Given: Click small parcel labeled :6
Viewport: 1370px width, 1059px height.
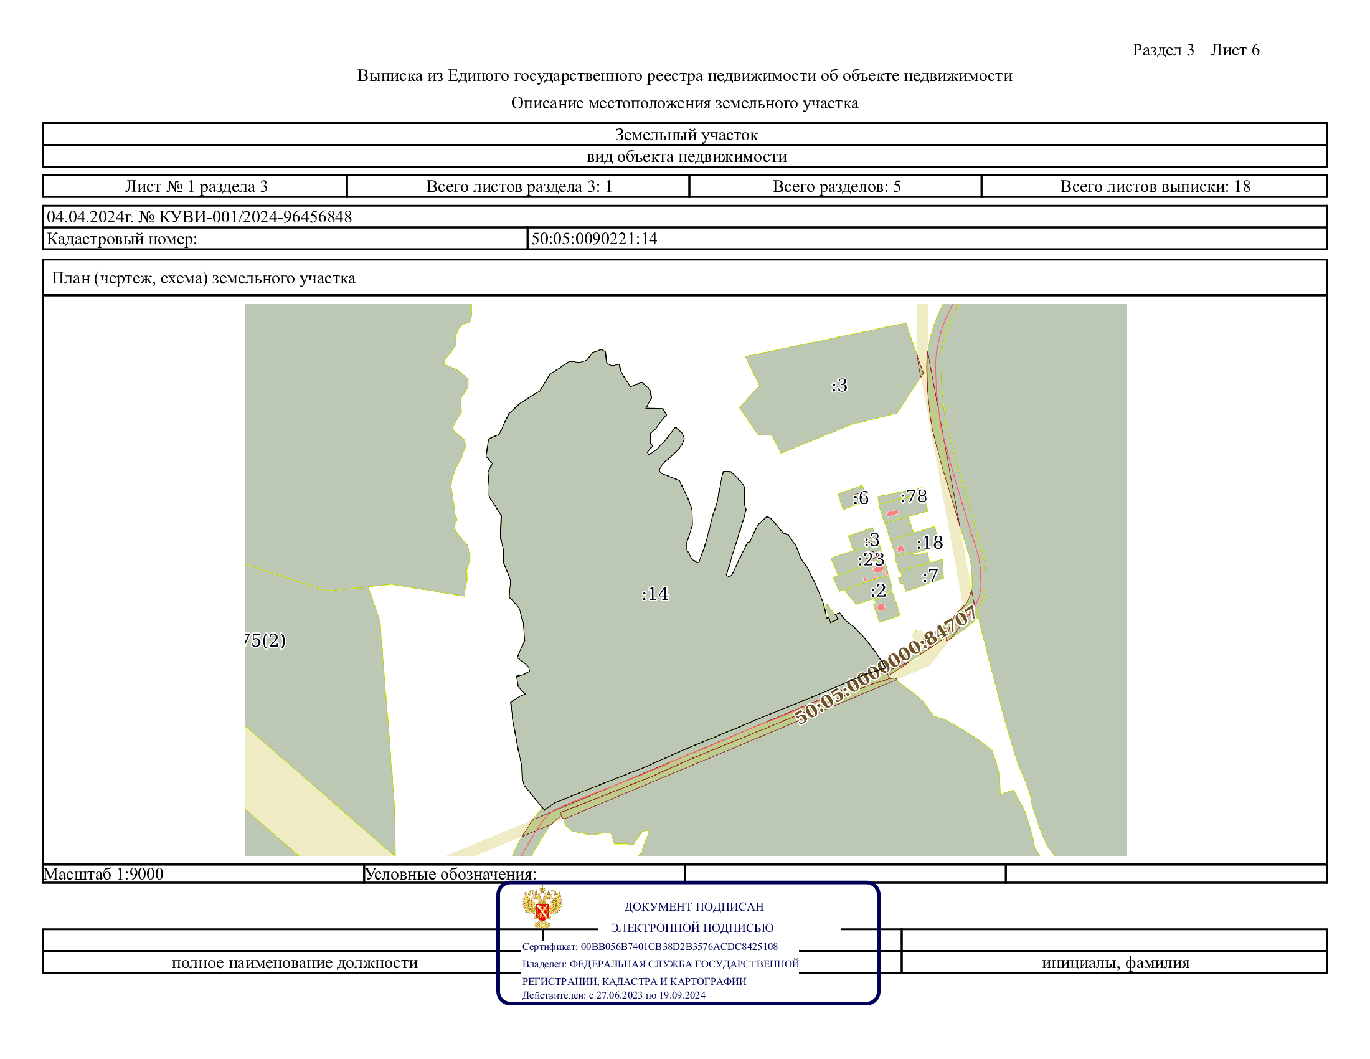Looking at the screenshot, I should [x=860, y=498].
